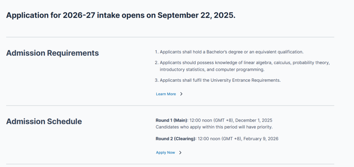Click the University Entrance Requirements item

click(220, 80)
